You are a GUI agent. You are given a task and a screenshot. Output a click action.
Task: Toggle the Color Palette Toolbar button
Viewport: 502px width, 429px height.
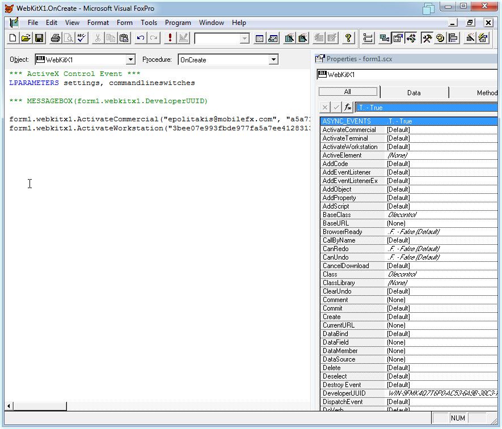pos(440,38)
